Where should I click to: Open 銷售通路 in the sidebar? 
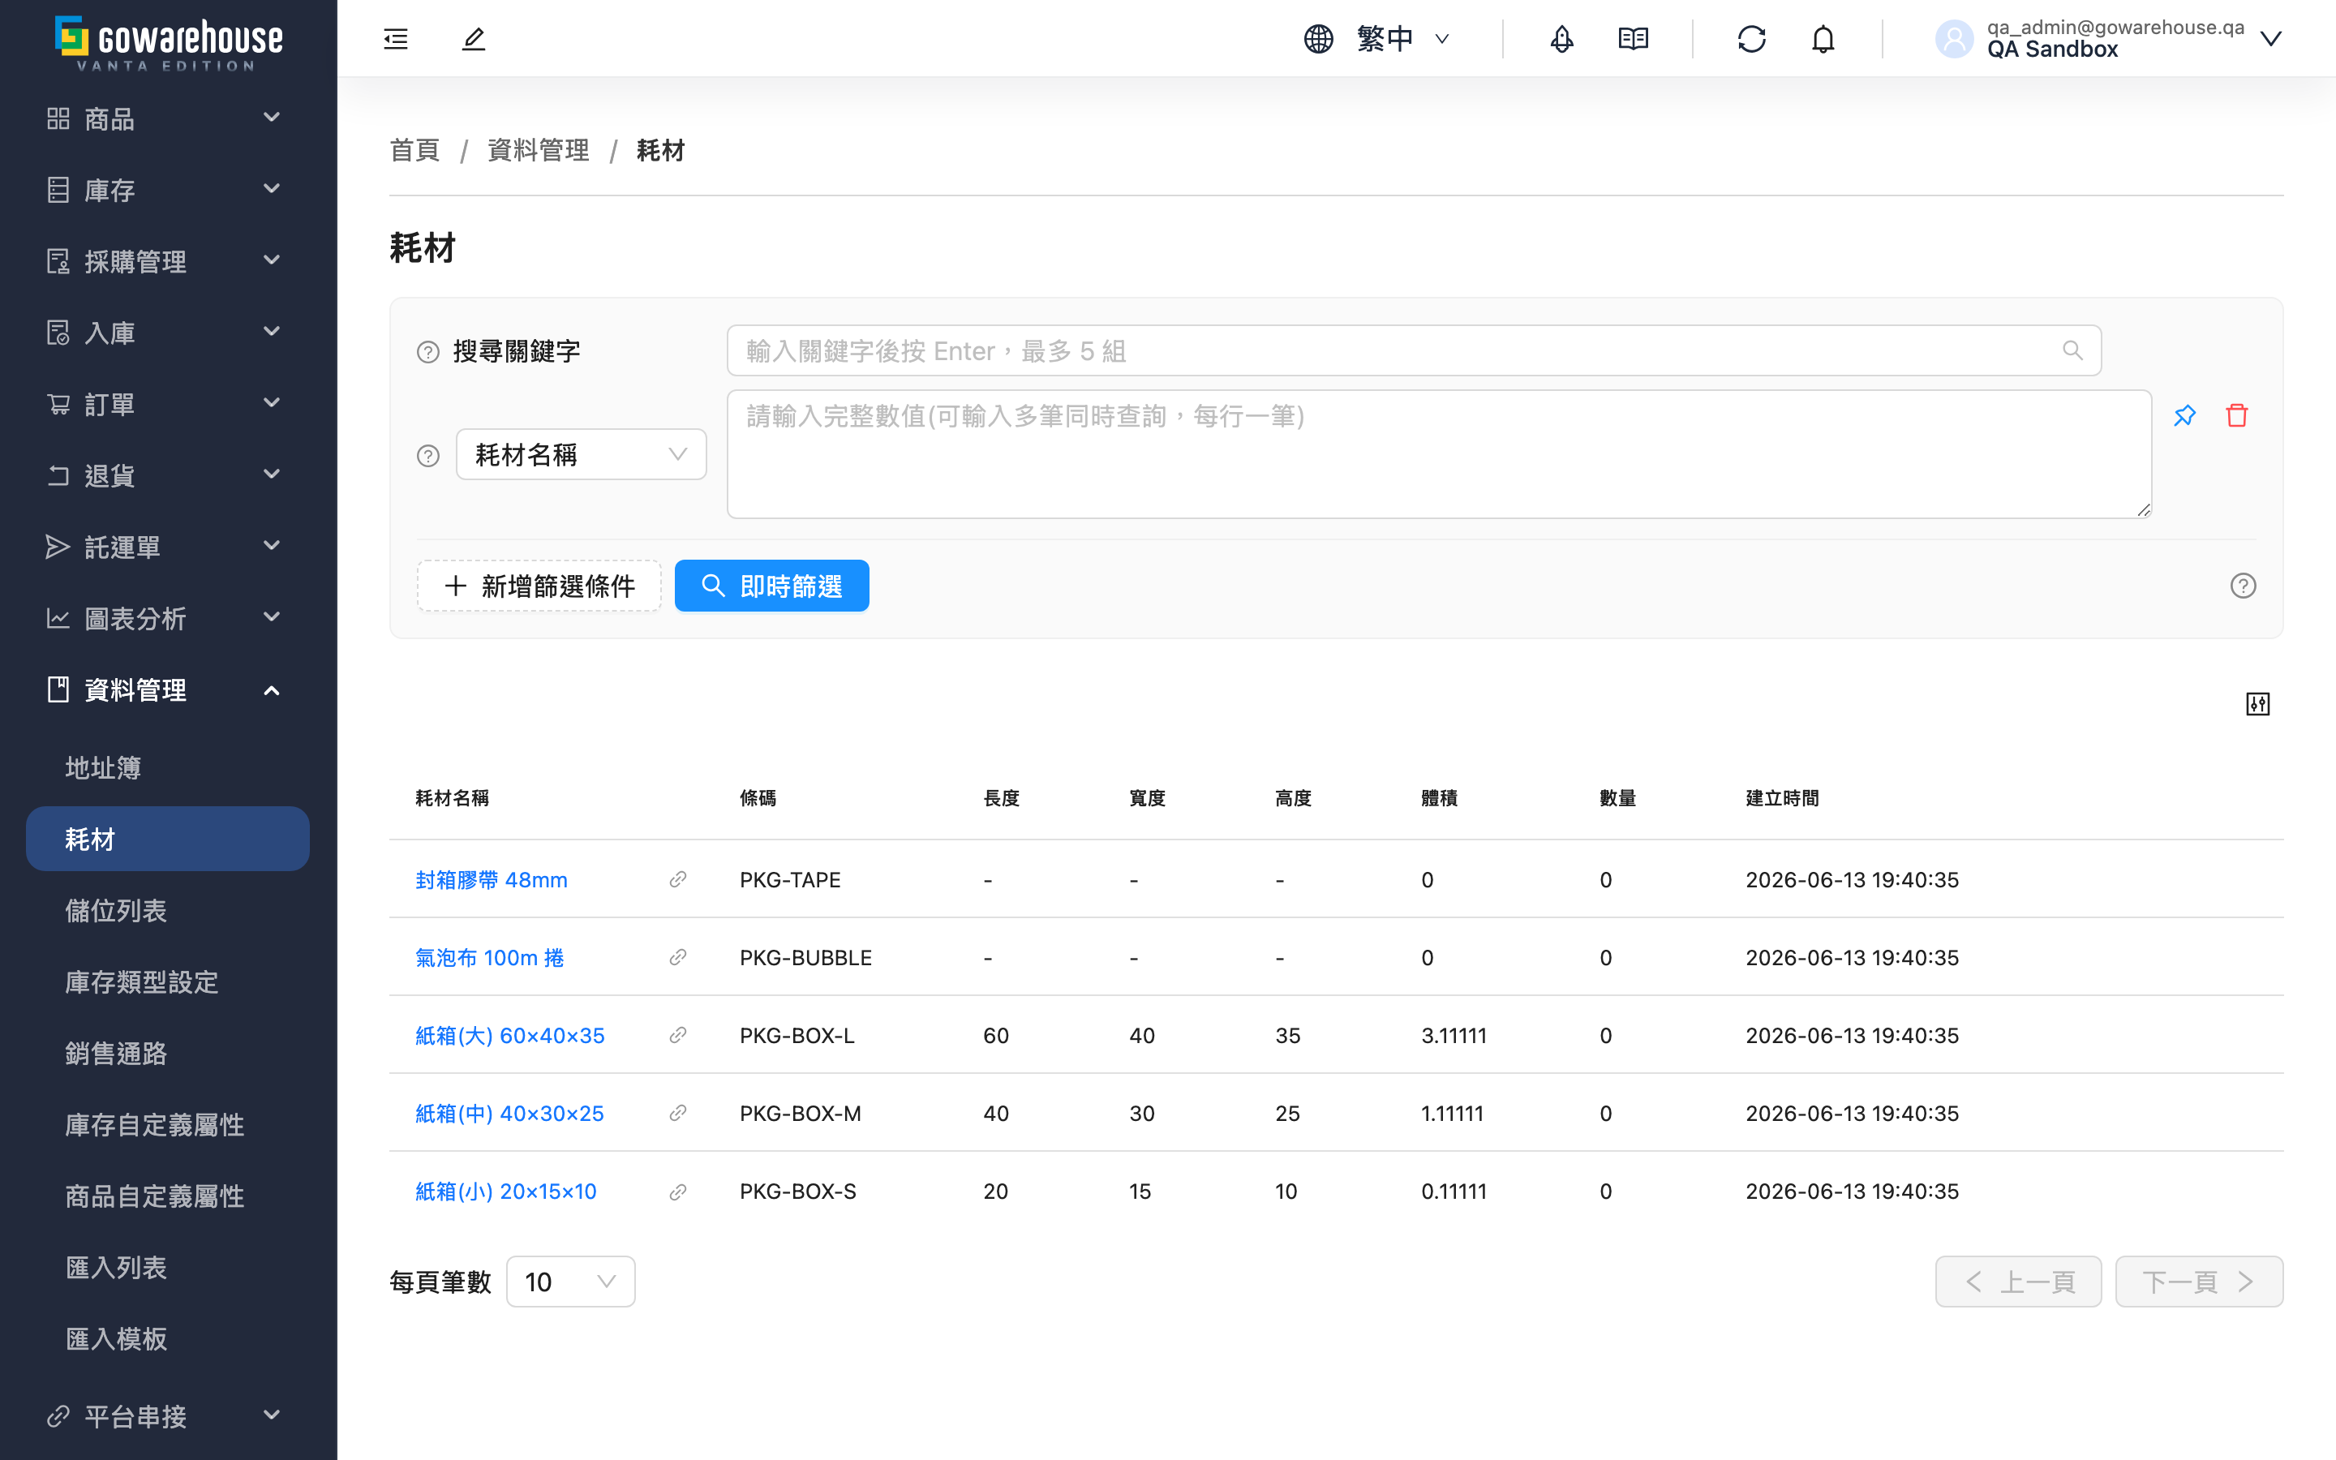pyautogui.click(x=168, y=1054)
